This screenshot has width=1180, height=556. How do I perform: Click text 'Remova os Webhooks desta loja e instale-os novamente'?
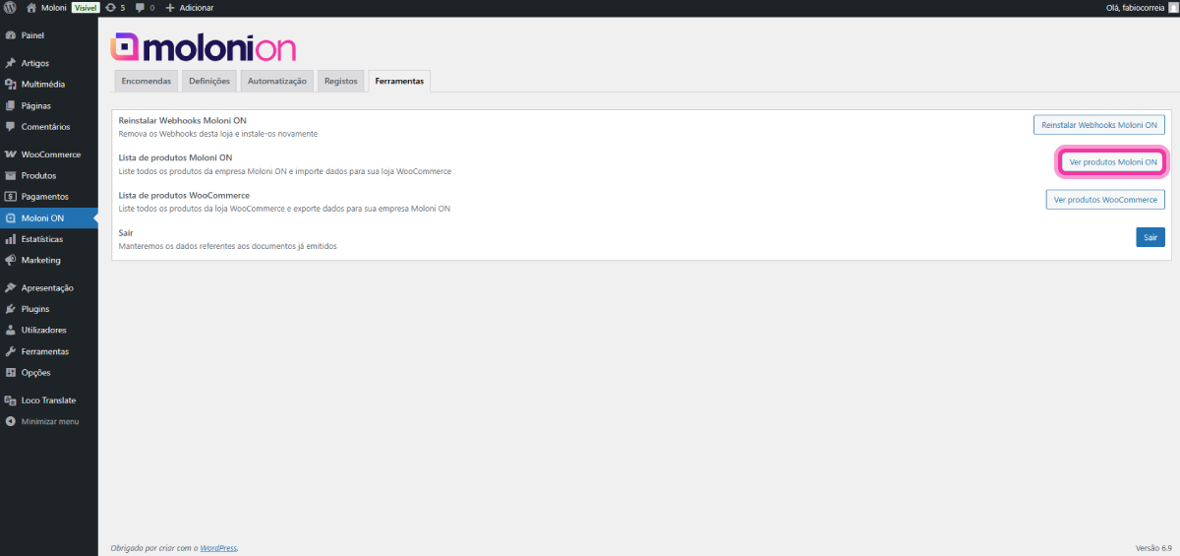point(218,134)
